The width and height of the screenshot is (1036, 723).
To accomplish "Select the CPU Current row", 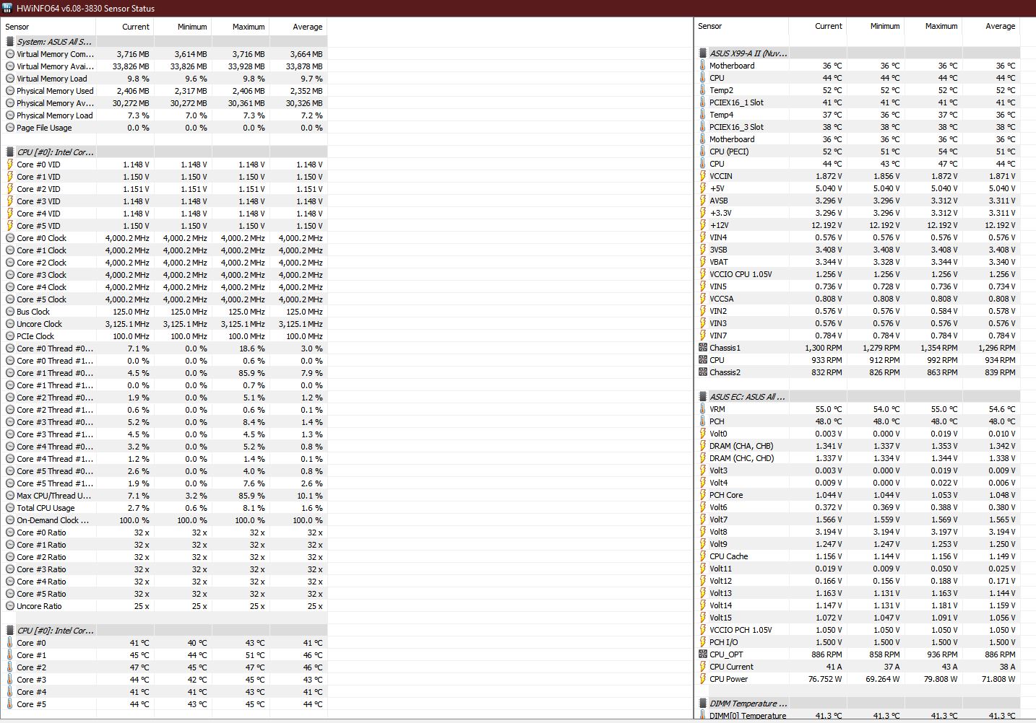I will click(859, 667).
